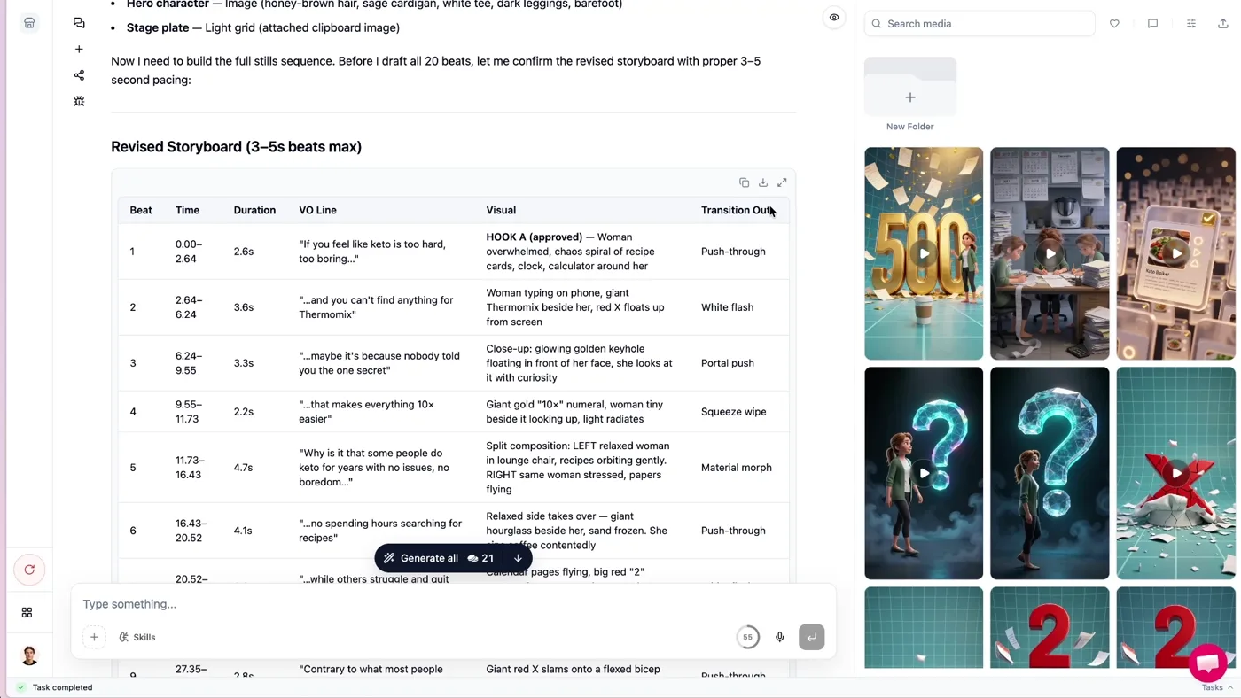Send the message with enter arrow button
This screenshot has height=698, width=1241.
811,637
